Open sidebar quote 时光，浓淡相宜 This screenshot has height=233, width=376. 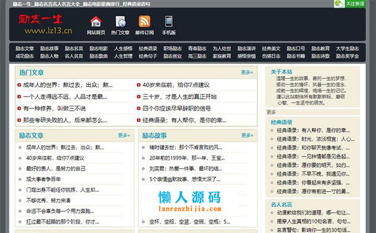coord(316,139)
